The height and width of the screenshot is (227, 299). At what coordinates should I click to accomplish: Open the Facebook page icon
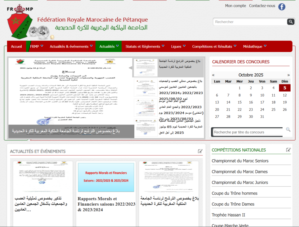click(281, 7)
